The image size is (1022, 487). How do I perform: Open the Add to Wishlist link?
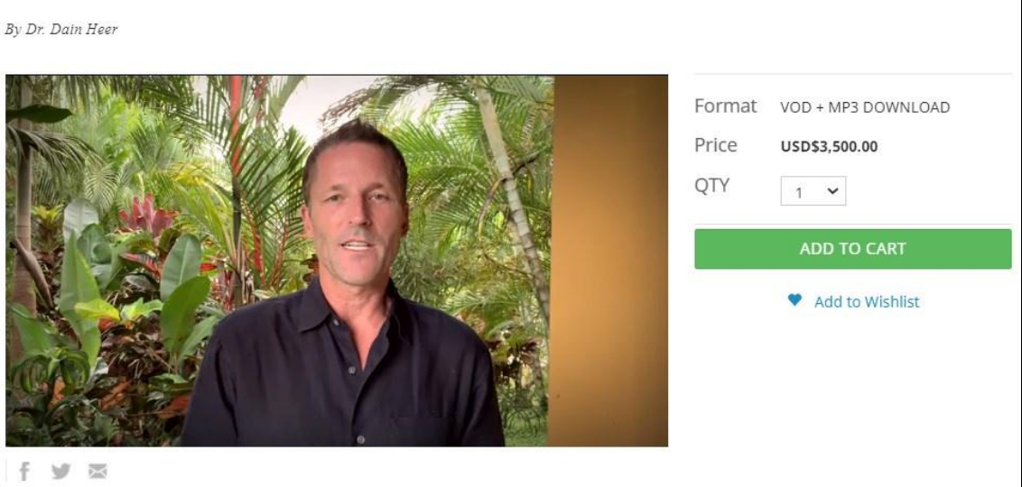(x=866, y=301)
